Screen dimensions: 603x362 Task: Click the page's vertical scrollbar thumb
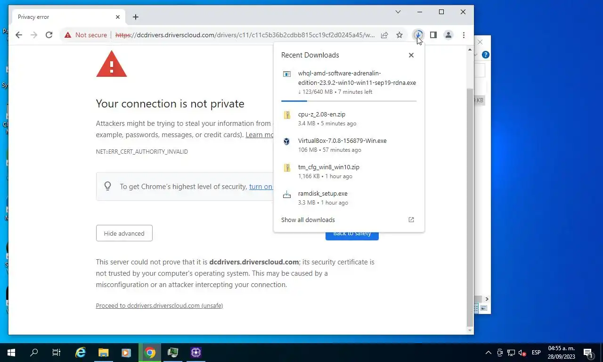(470, 206)
